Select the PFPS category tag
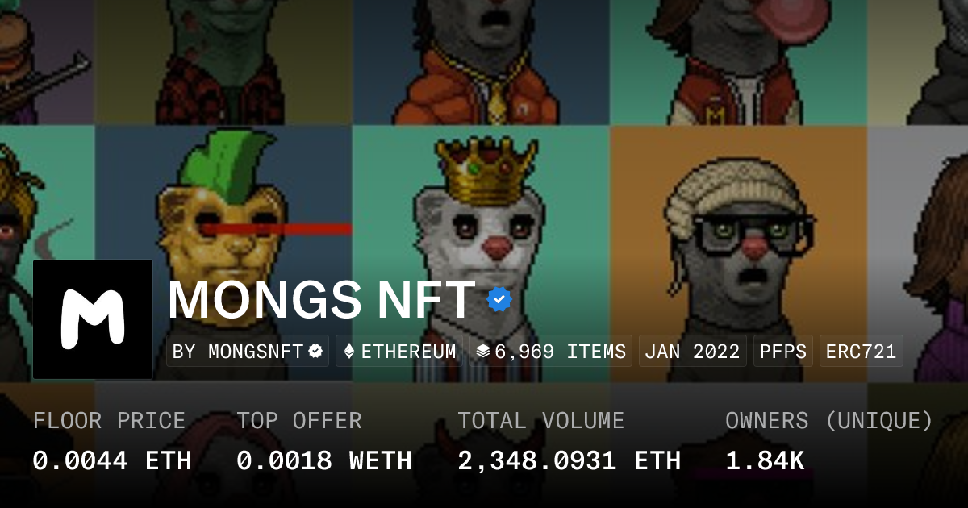Screen dimensions: 968x508 [783, 352]
